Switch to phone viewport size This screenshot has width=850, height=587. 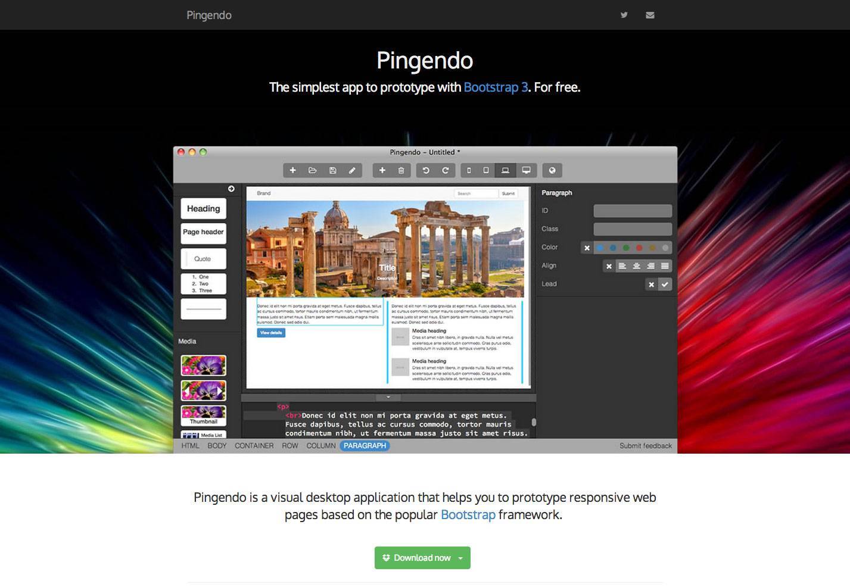click(x=469, y=170)
